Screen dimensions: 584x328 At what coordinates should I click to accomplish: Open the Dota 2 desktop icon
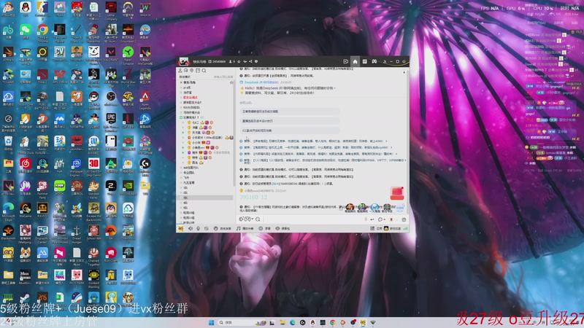tap(42, 75)
